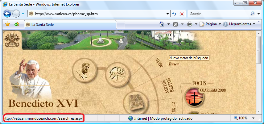The height and width of the screenshot is (124, 264).
Task: Click the search magnifier icon
Action: click(252, 14)
